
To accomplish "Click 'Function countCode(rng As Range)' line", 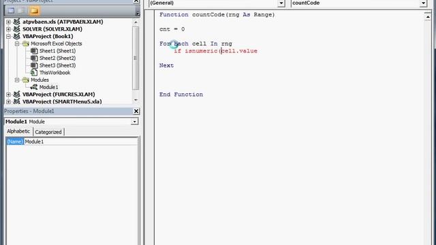I will point(217,15).
